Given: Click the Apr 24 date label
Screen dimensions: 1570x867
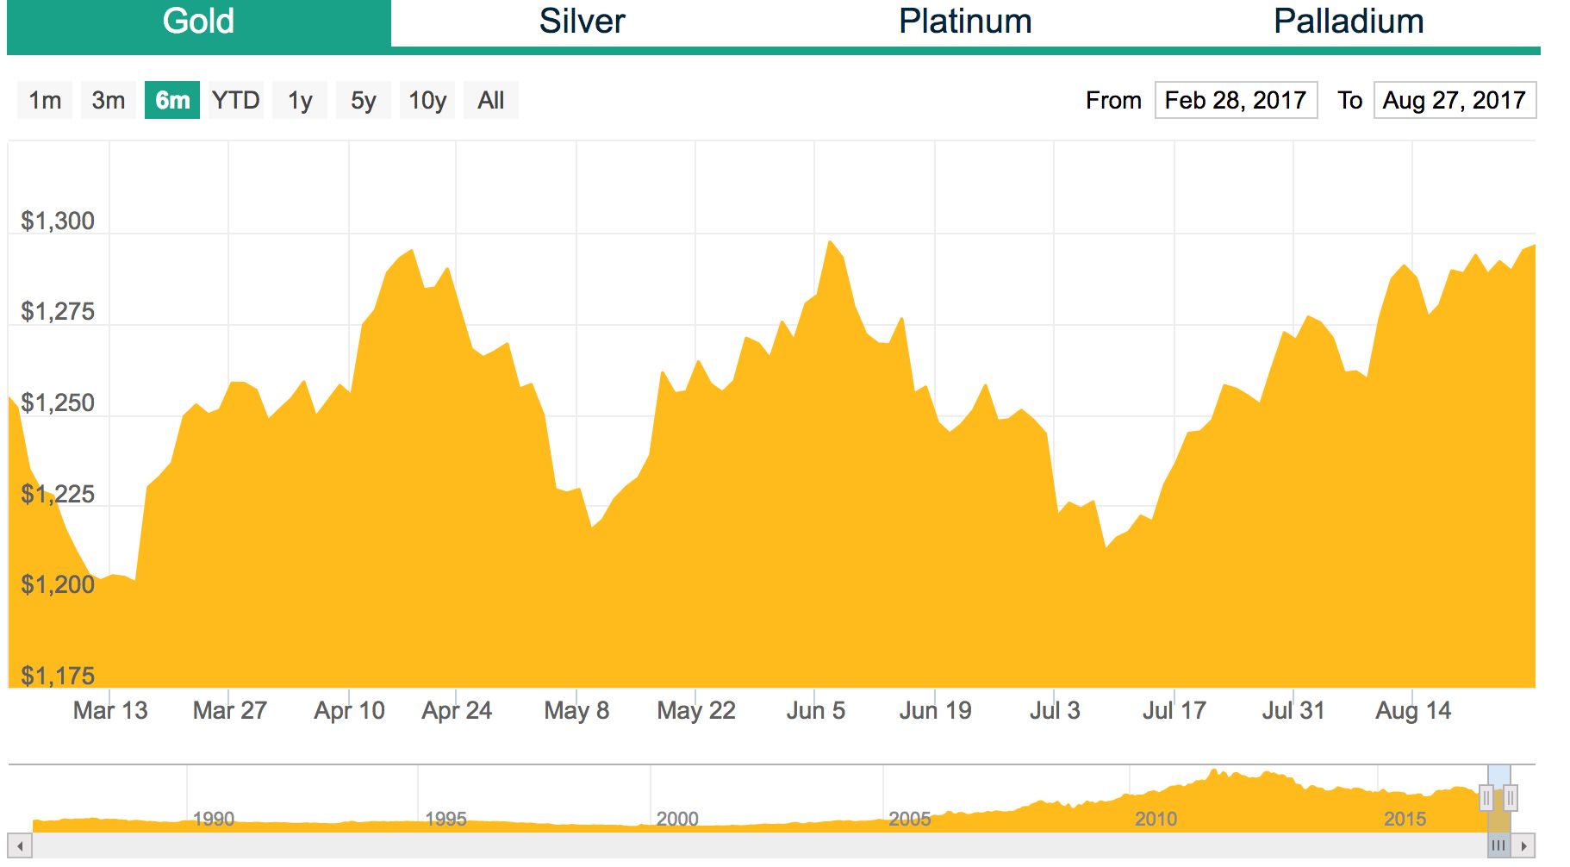Looking at the screenshot, I should (457, 711).
